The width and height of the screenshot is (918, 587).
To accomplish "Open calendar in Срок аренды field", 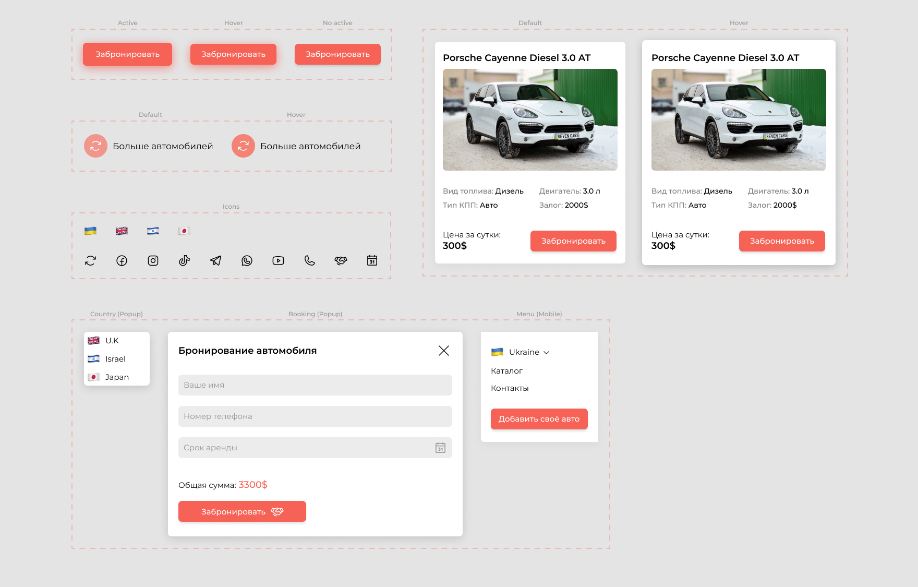I will click(440, 448).
